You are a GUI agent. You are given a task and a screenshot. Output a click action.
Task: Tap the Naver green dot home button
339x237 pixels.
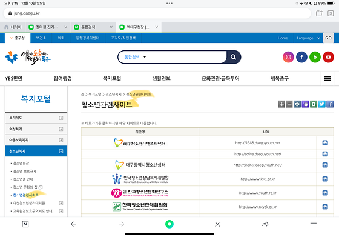(x=169, y=224)
